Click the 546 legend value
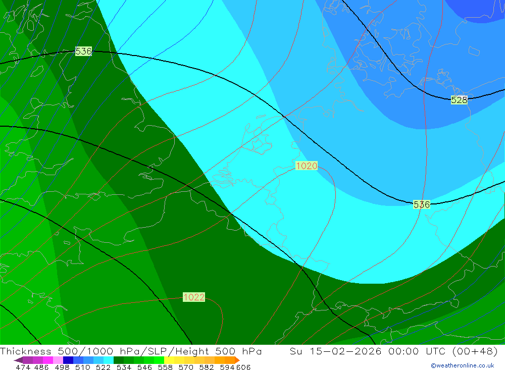 (x=144, y=367)
